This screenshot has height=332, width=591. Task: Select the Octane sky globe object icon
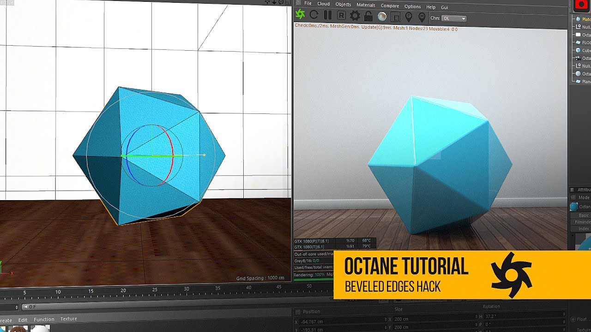pyautogui.click(x=577, y=74)
